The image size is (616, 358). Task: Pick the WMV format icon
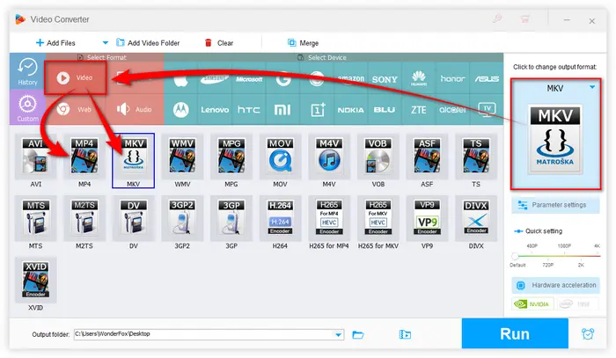click(182, 157)
